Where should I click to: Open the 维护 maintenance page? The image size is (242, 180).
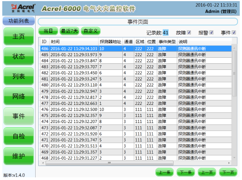click(19, 156)
